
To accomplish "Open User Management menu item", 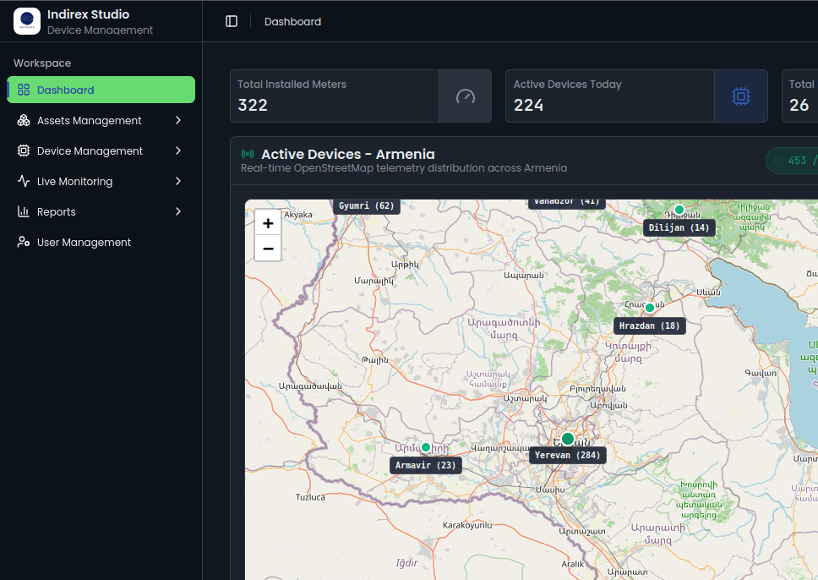I will [x=101, y=243].
